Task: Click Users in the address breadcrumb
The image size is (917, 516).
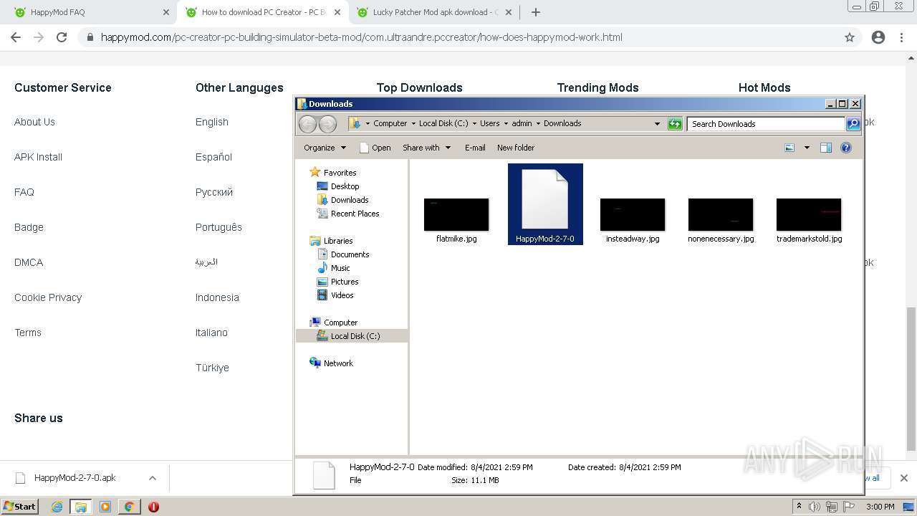Action: [490, 123]
